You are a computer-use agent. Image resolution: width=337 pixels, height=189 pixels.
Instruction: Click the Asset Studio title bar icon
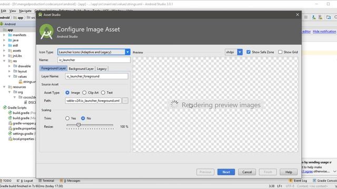click(40, 15)
